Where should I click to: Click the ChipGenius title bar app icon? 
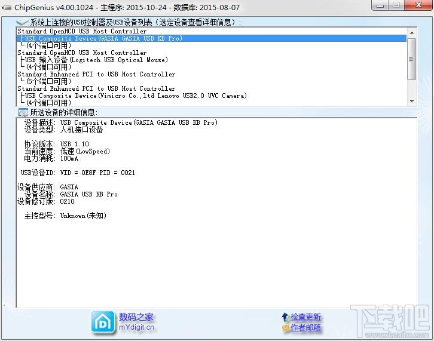7,8
